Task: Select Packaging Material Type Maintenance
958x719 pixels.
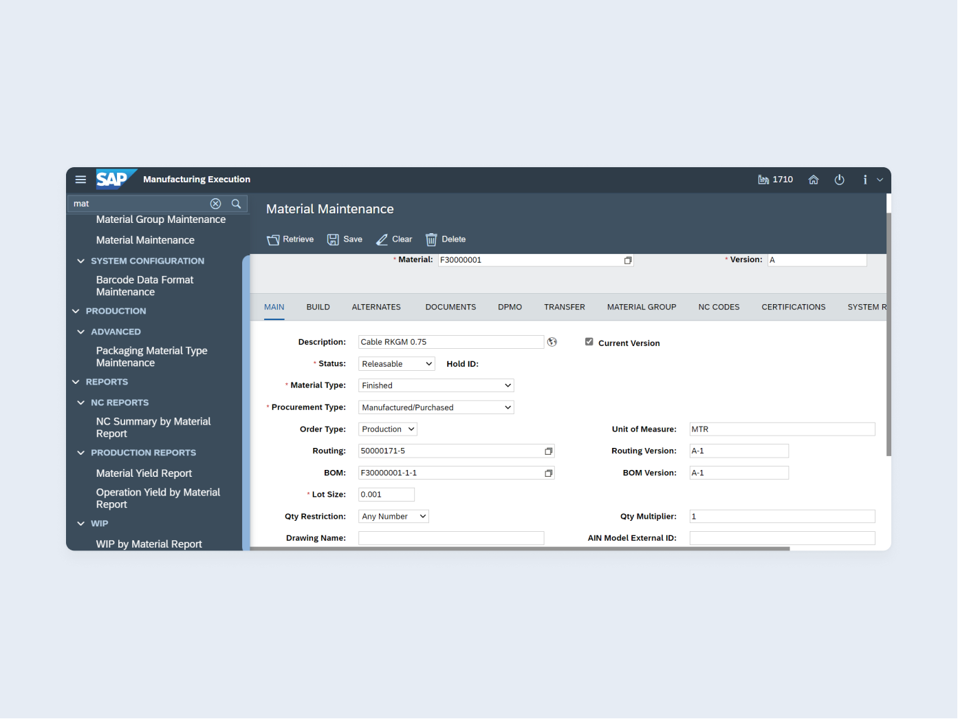Action: [151, 356]
